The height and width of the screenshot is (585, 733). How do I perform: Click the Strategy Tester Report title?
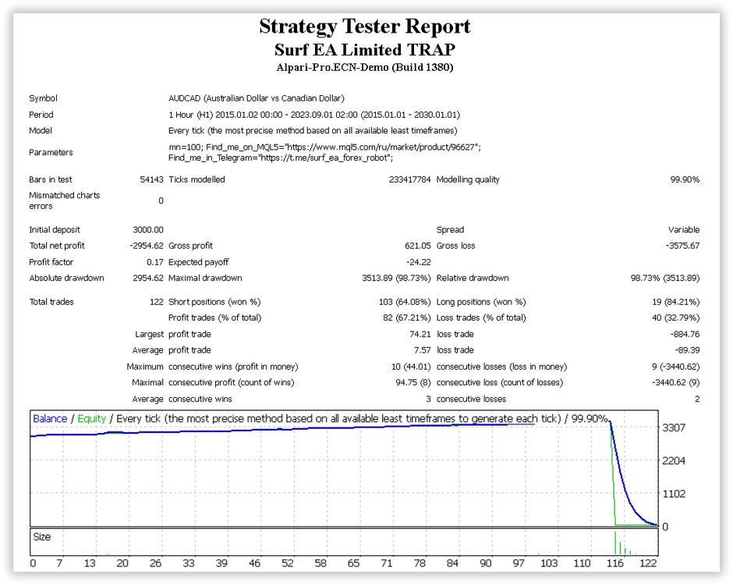(365, 27)
